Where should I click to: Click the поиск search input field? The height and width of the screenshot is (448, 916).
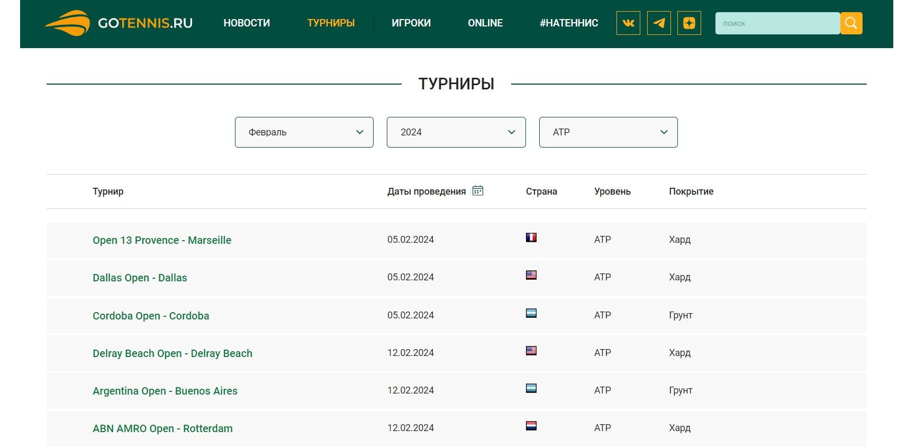click(777, 23)
